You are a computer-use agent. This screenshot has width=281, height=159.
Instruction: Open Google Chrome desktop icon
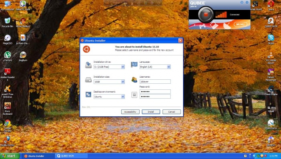(x=7, y=126)
